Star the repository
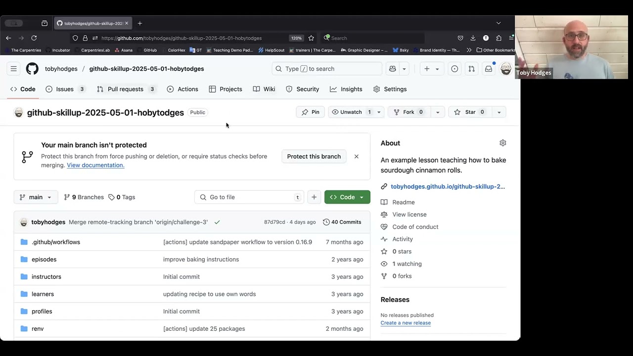The width and height of the screenshot is (633, 356). point(470,112)
